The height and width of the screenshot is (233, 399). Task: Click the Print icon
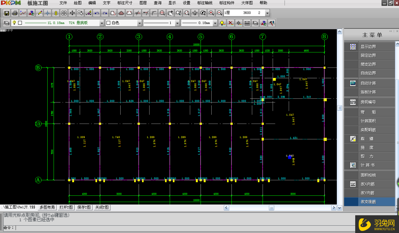point(15,13)
